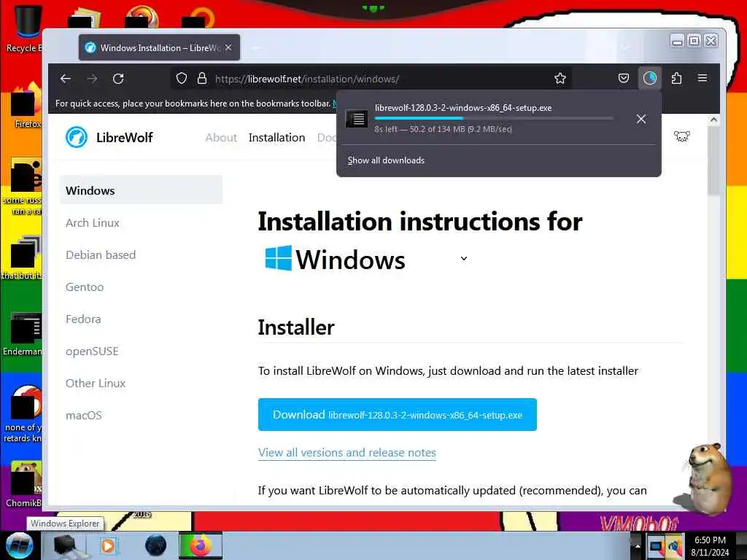This screenshot has width=747, height=560.
Task: Toggle the downloads panel button
Action: click(x=650, y=78)
